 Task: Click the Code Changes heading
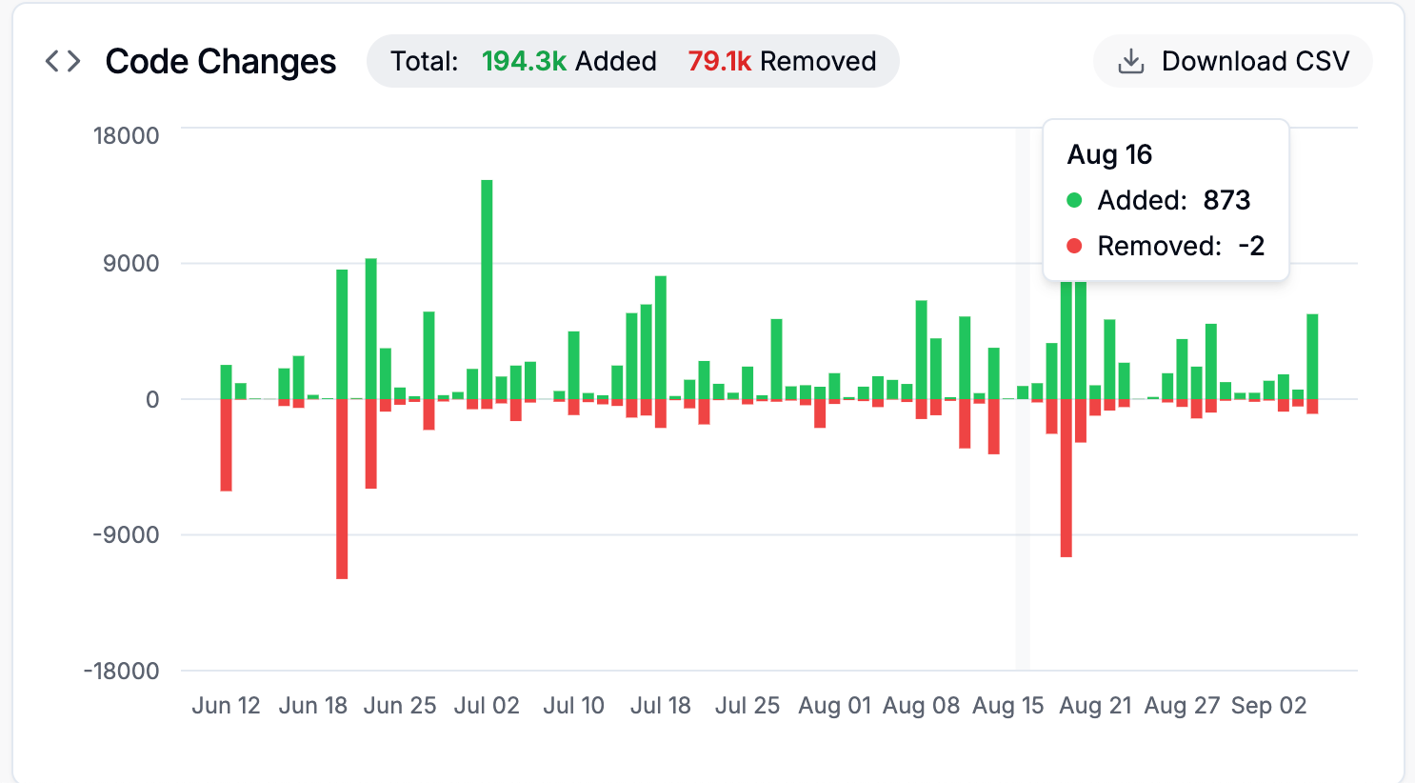coord(220,62)
